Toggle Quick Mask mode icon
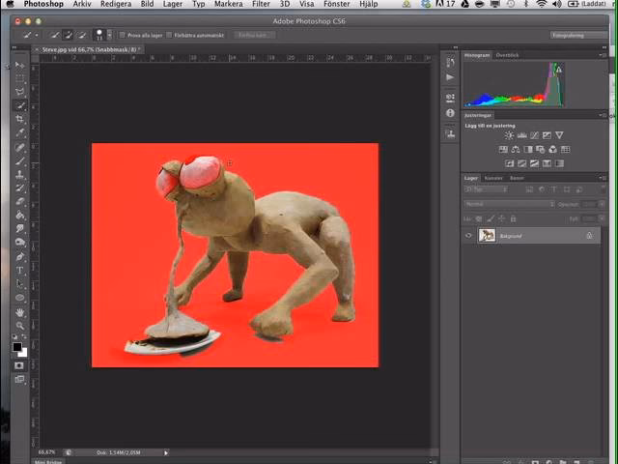Screen dimensions: 618x464 19,365
